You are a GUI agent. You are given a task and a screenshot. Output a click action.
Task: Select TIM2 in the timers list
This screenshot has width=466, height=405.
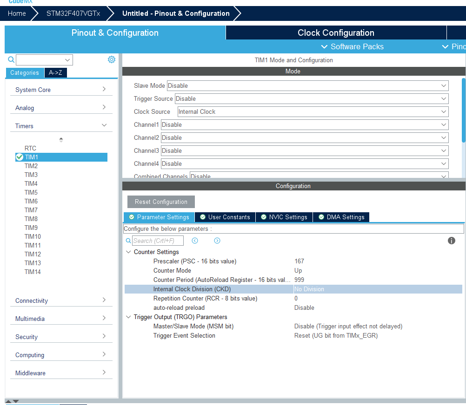pos(31,166)
